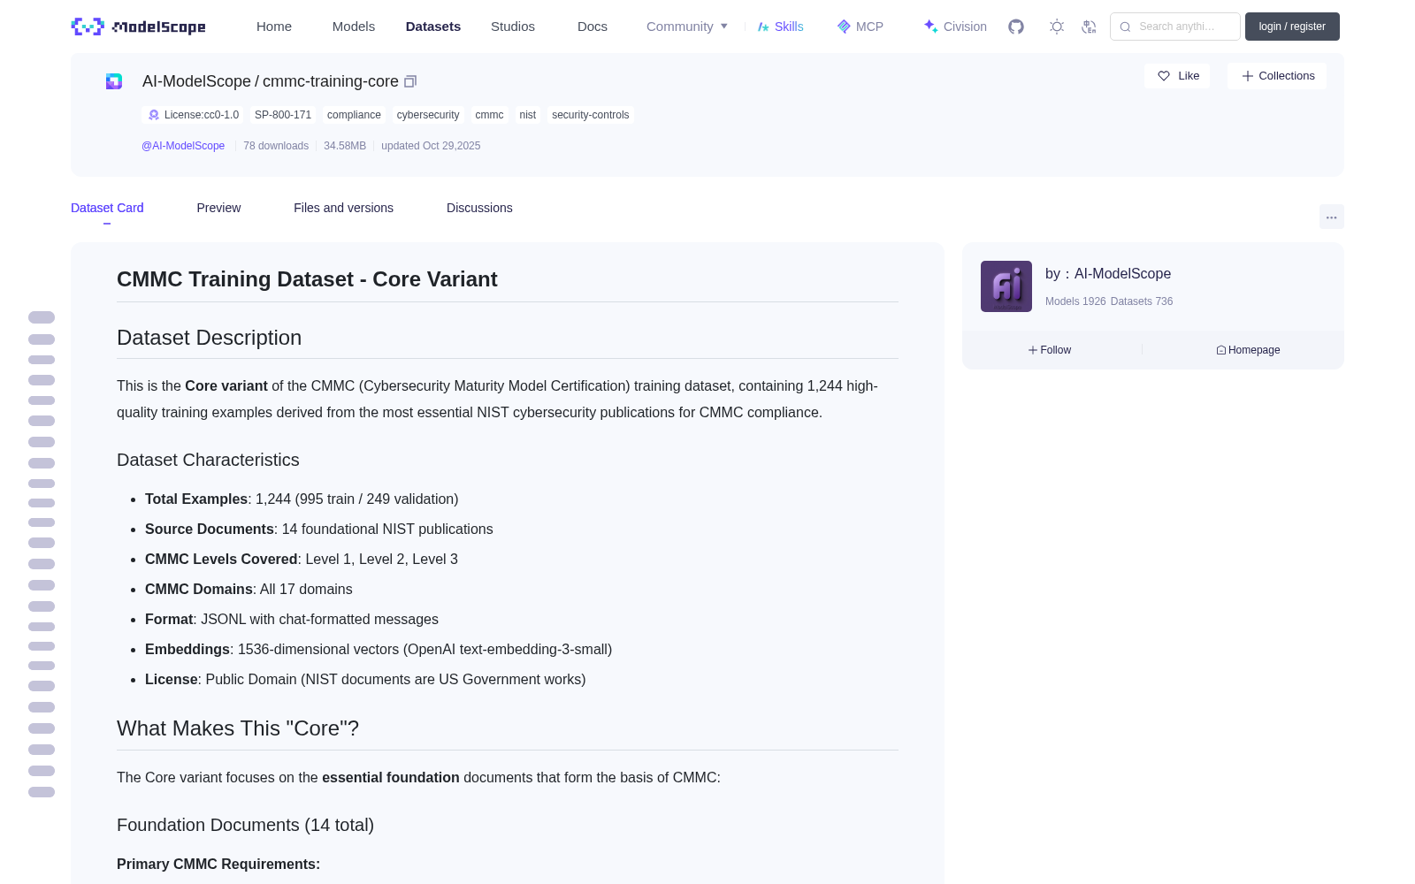Go to the Home page

pos(274,27)
